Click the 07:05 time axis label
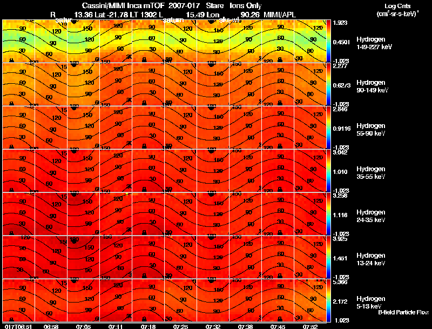Image resolution: width=432 pixels, height=329 pixels. coord(83,326)
